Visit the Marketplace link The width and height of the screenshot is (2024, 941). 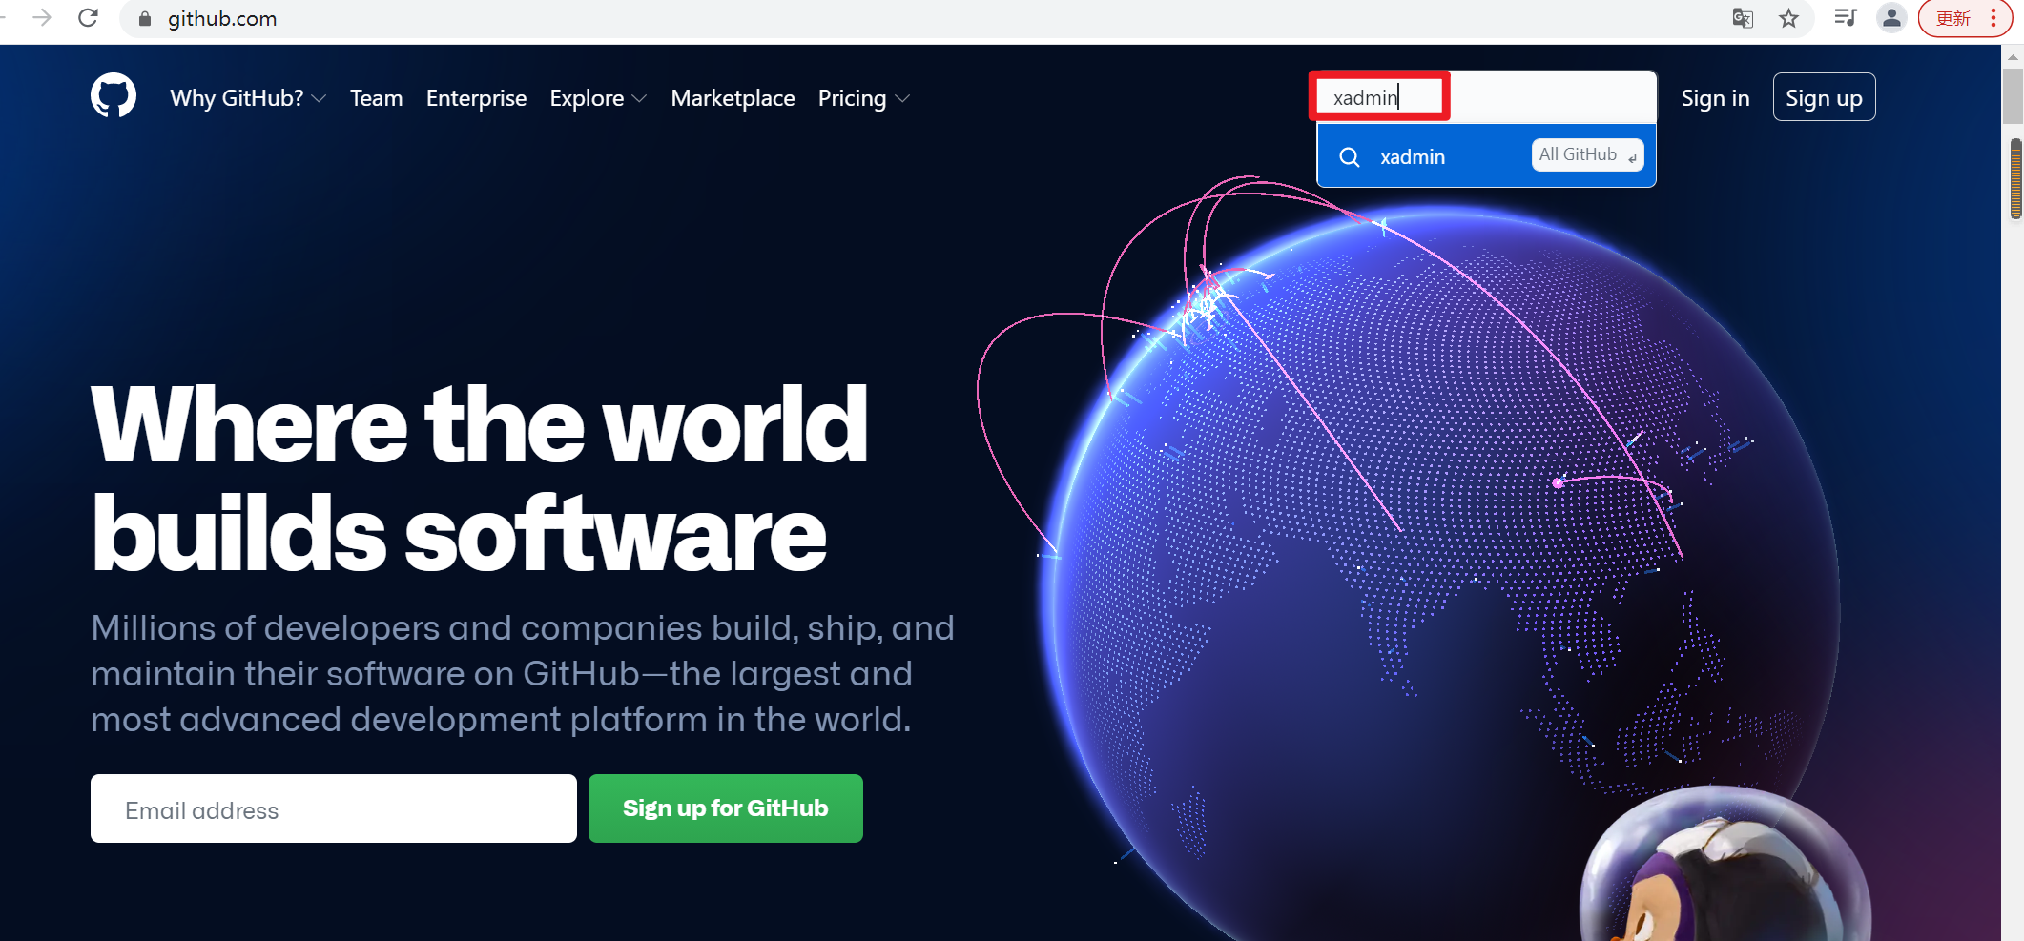point(733,98)
